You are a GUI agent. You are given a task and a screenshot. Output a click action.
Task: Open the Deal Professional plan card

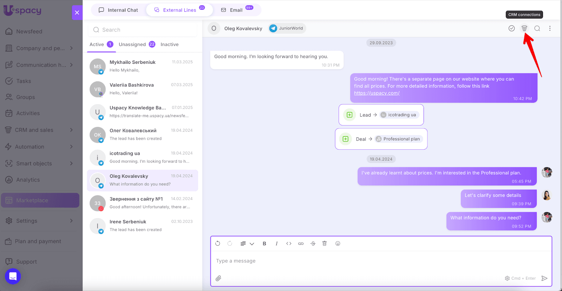(x=381, y=139)
